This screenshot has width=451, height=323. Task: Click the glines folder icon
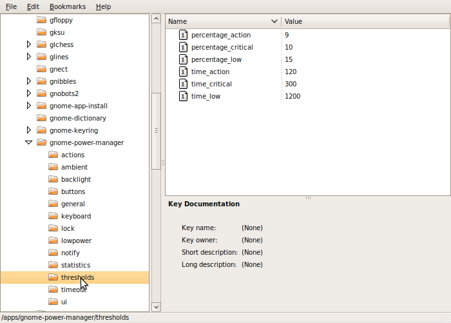[x=42, y=57]
